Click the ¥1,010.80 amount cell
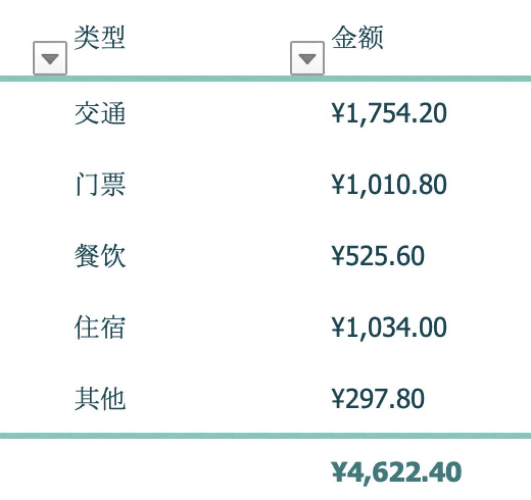The height and width of the screenshot is (500, 531). coord(389,184)
